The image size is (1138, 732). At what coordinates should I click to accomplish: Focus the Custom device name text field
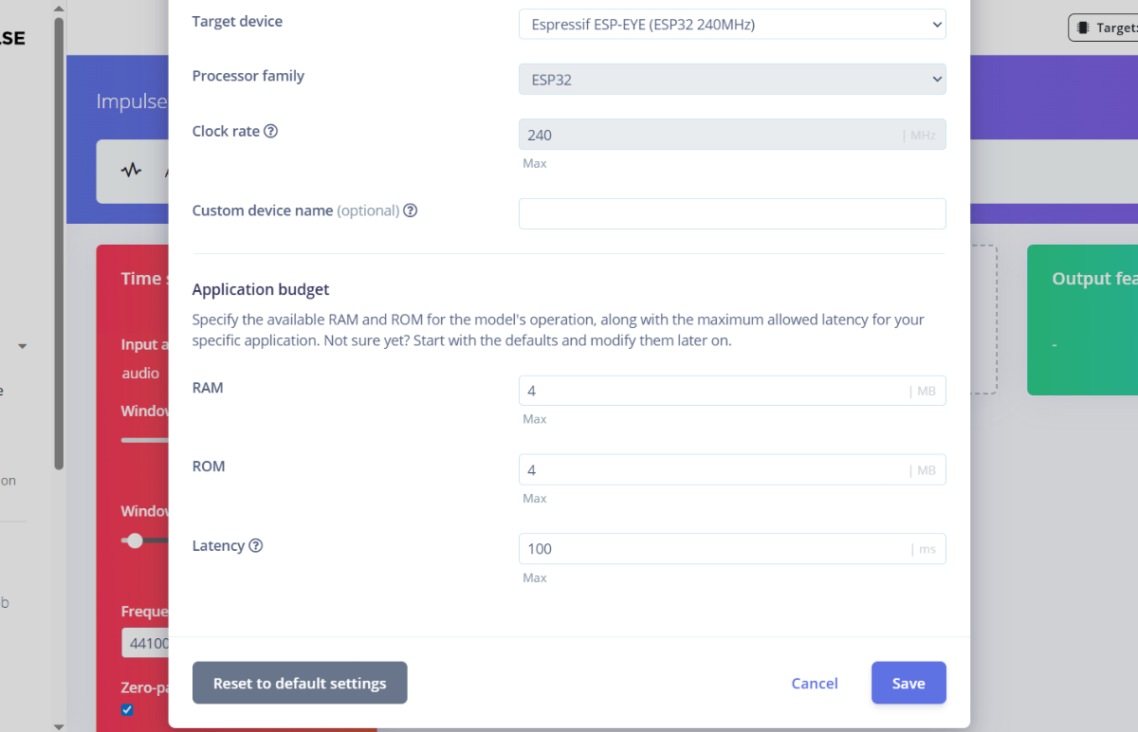click(x=731, y=213)
